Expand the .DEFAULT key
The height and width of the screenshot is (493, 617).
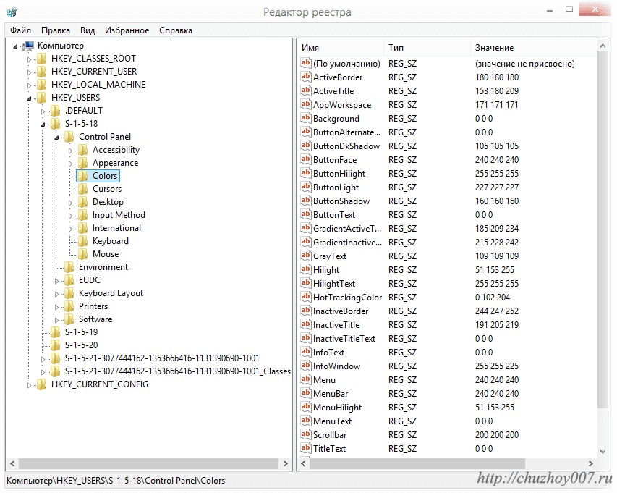(43, 111)
